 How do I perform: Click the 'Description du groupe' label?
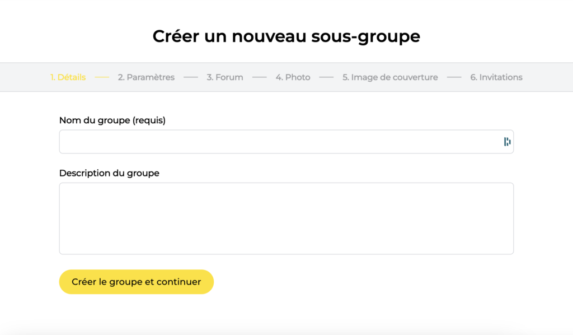(x=109, y=173)
